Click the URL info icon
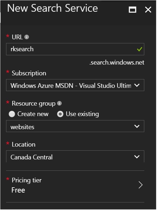The width and height of the screenshot is (157, 210). (27, 37)
